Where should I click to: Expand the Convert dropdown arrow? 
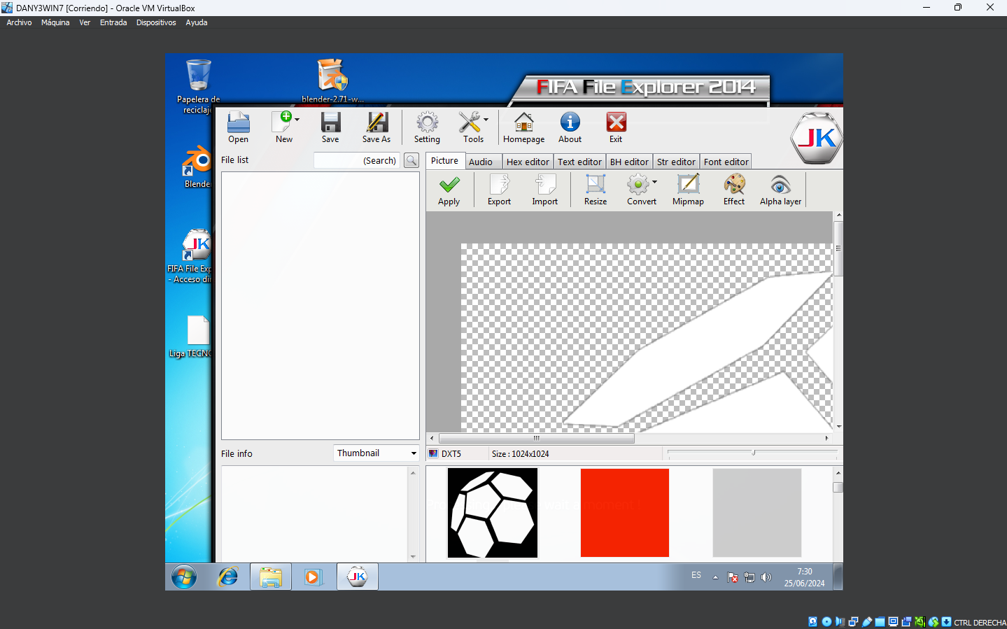655,182
